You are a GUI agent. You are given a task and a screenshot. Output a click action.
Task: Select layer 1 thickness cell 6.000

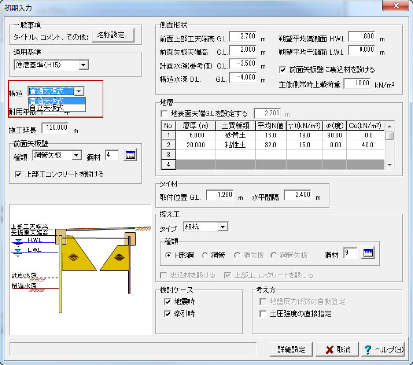click(x=196, y=136)
